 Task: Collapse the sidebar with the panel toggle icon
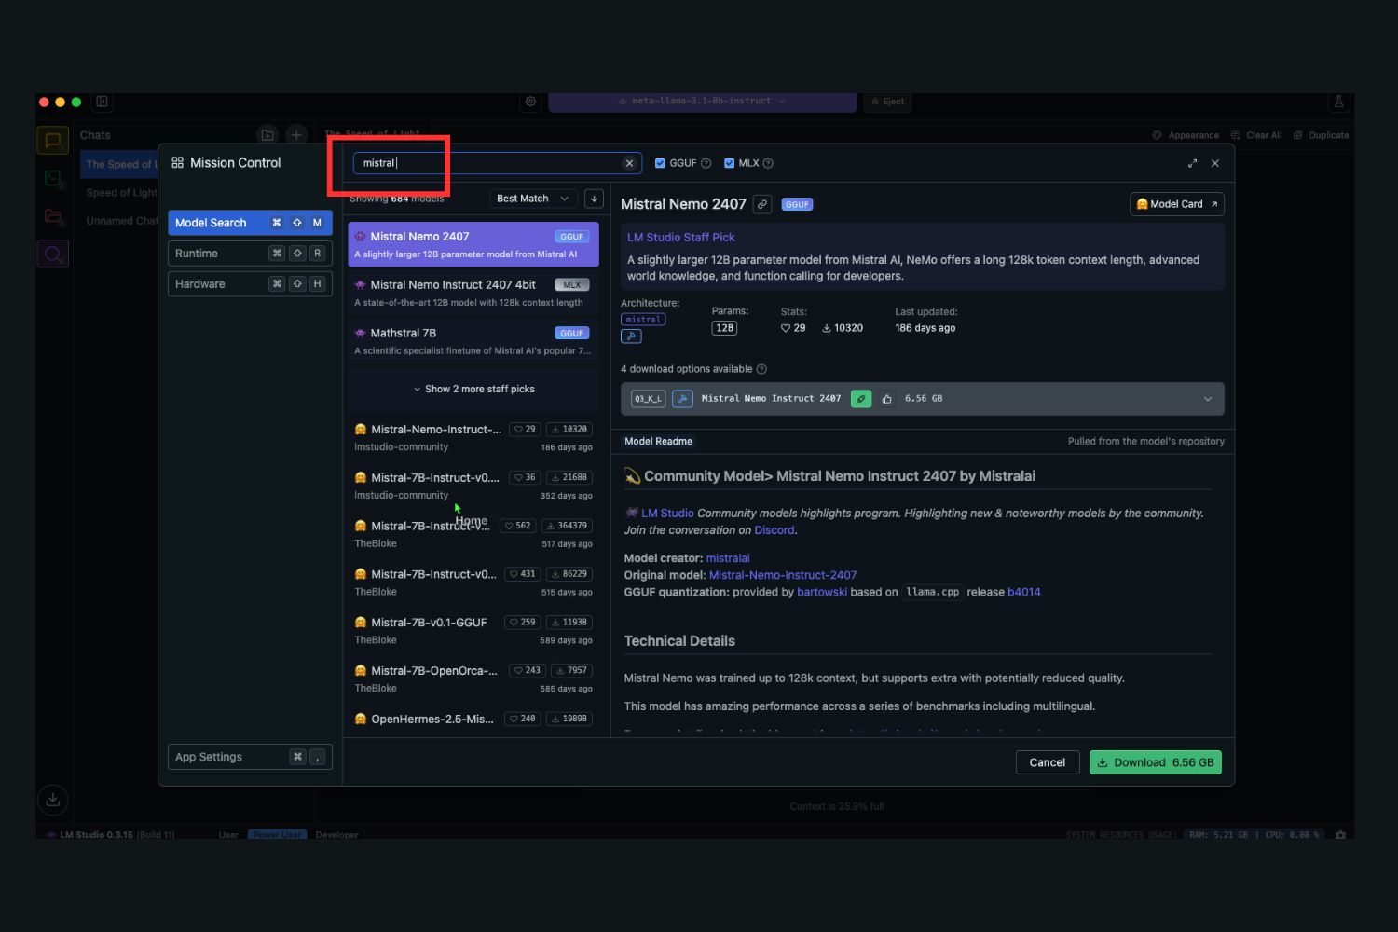point(103,102)
